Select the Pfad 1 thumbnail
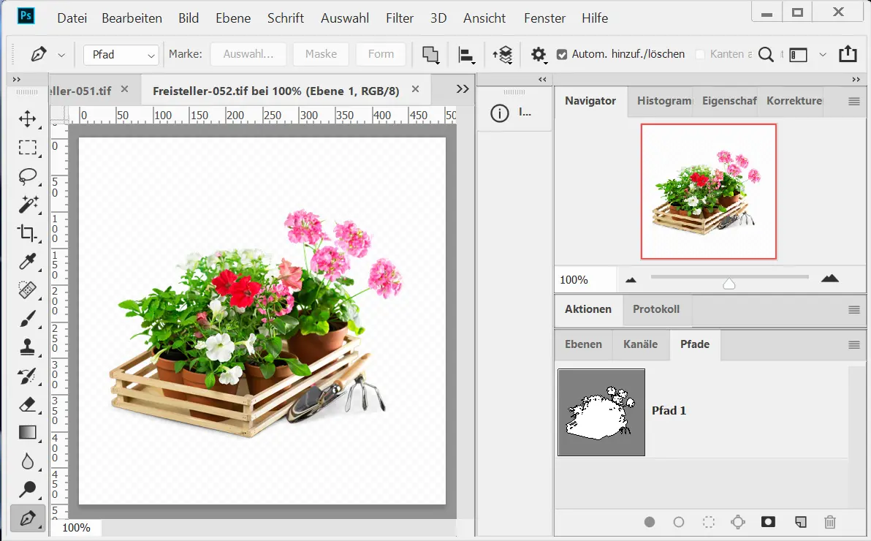Viewport: 871px width, 541px height. point(601,412)
